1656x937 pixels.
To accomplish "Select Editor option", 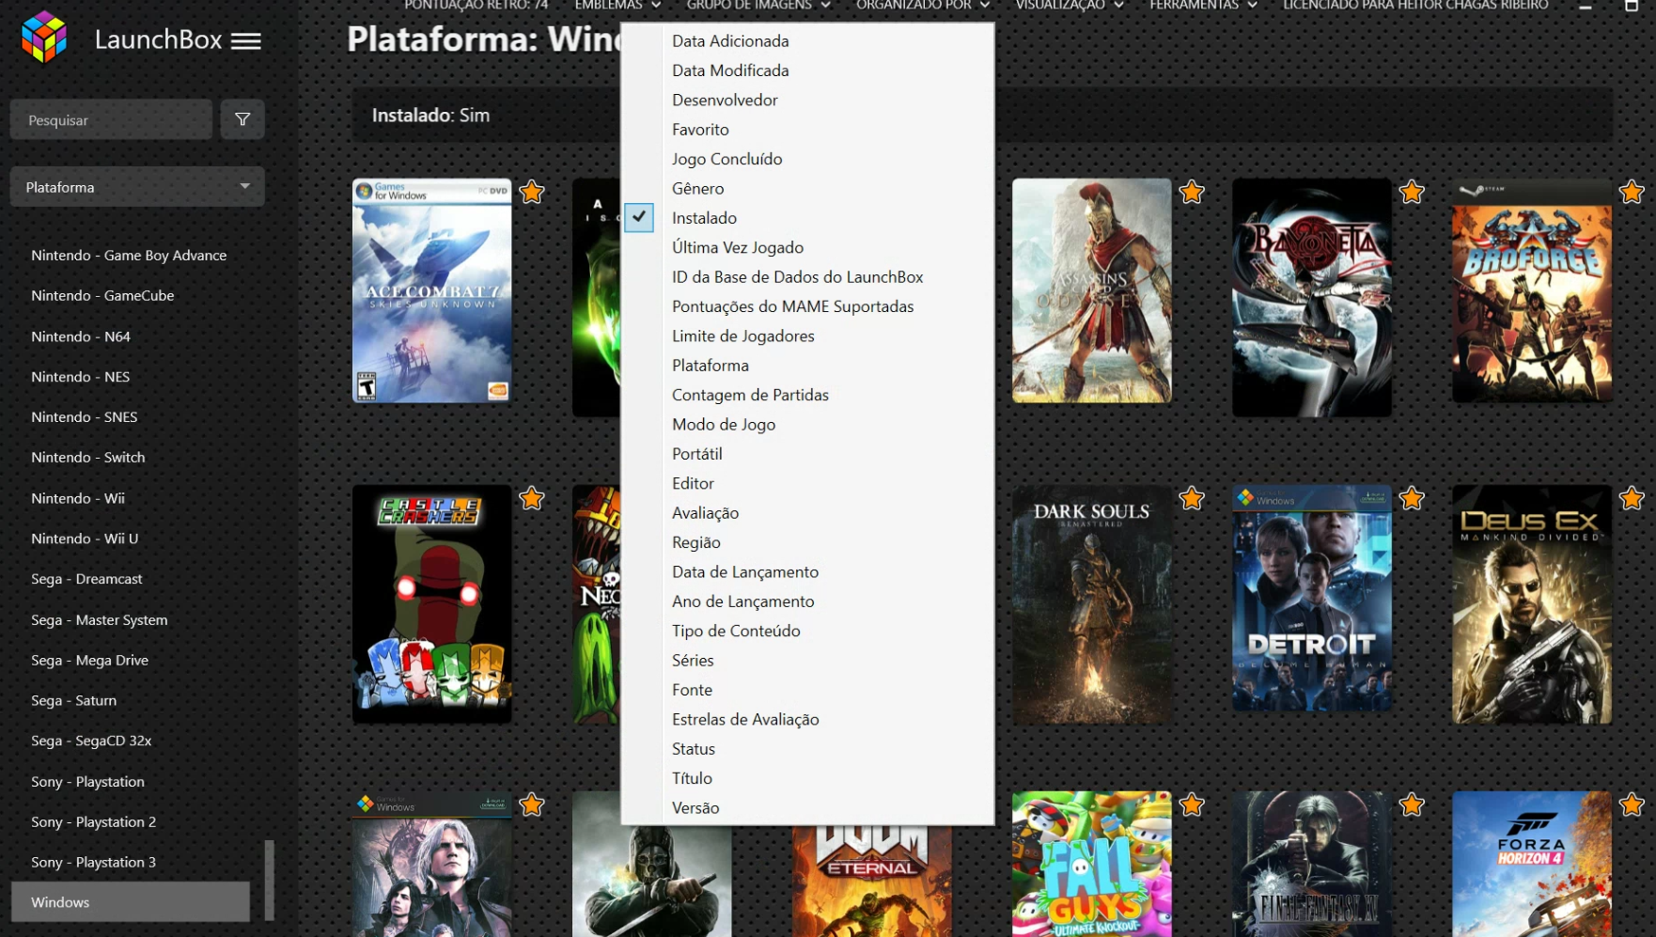I will click(693, 483).
